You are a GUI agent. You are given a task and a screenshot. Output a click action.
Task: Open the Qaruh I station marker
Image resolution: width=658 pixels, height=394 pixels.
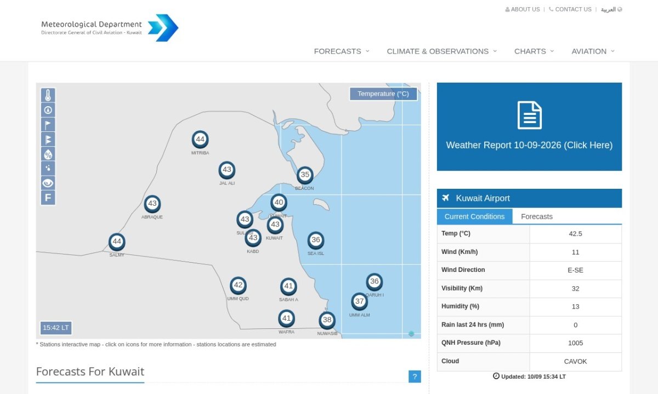coord(374,282)
